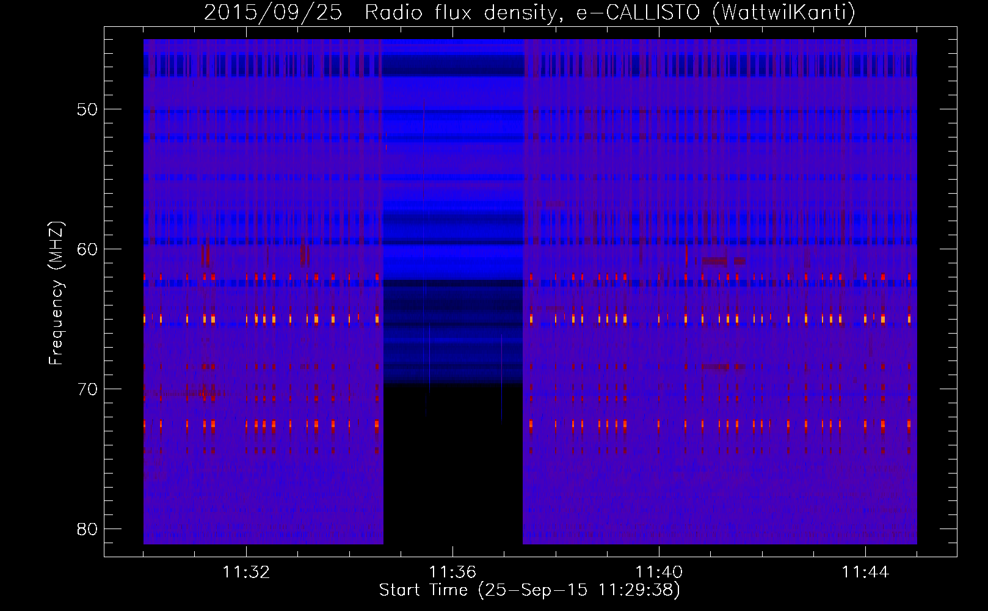
Task: Click the 70 frequency tick label
Action: [87, 389]
